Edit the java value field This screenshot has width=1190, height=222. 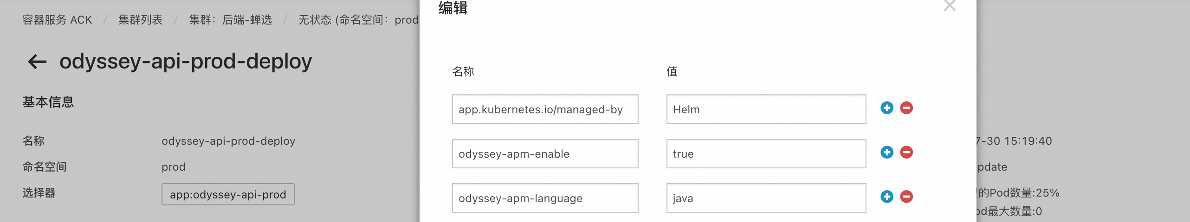tap(766, 198)
